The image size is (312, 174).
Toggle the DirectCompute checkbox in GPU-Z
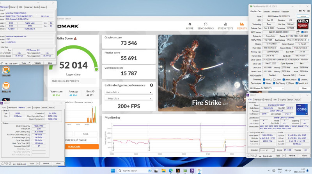(x=284, y=80)
